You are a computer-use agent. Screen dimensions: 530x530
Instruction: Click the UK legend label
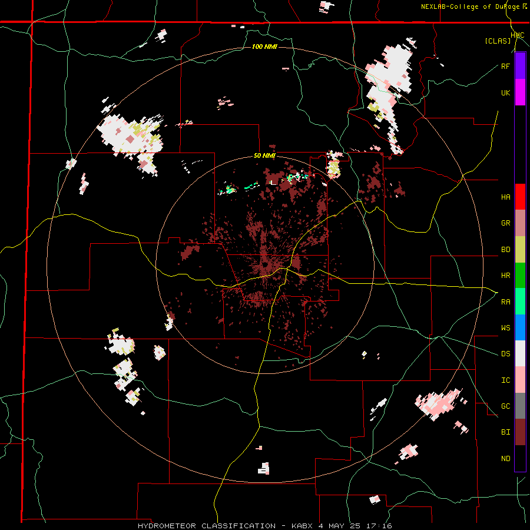pos(505,92)
